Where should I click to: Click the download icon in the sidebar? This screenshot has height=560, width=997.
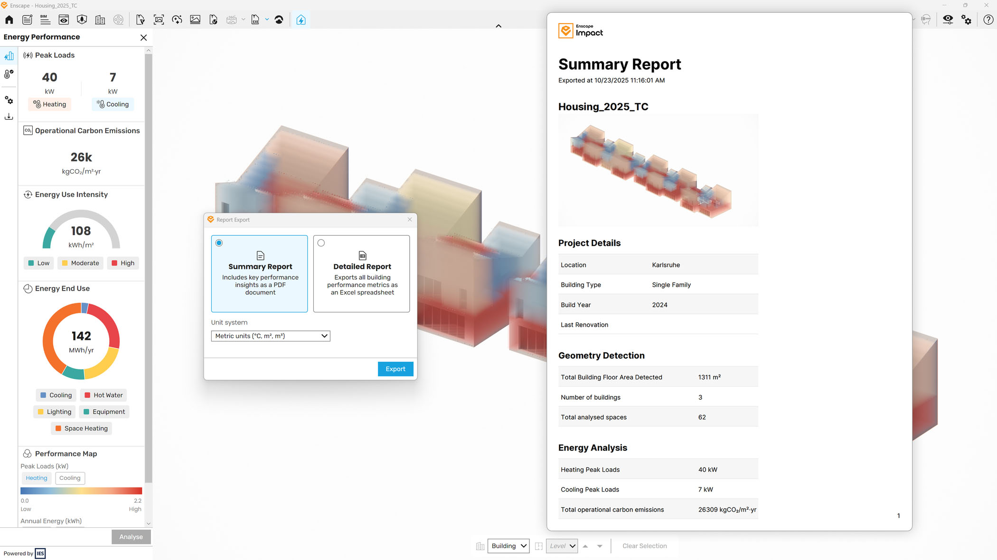click(x=9, y=116)
